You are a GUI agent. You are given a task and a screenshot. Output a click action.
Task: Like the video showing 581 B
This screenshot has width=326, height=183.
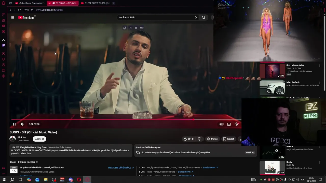pos(188,139)
